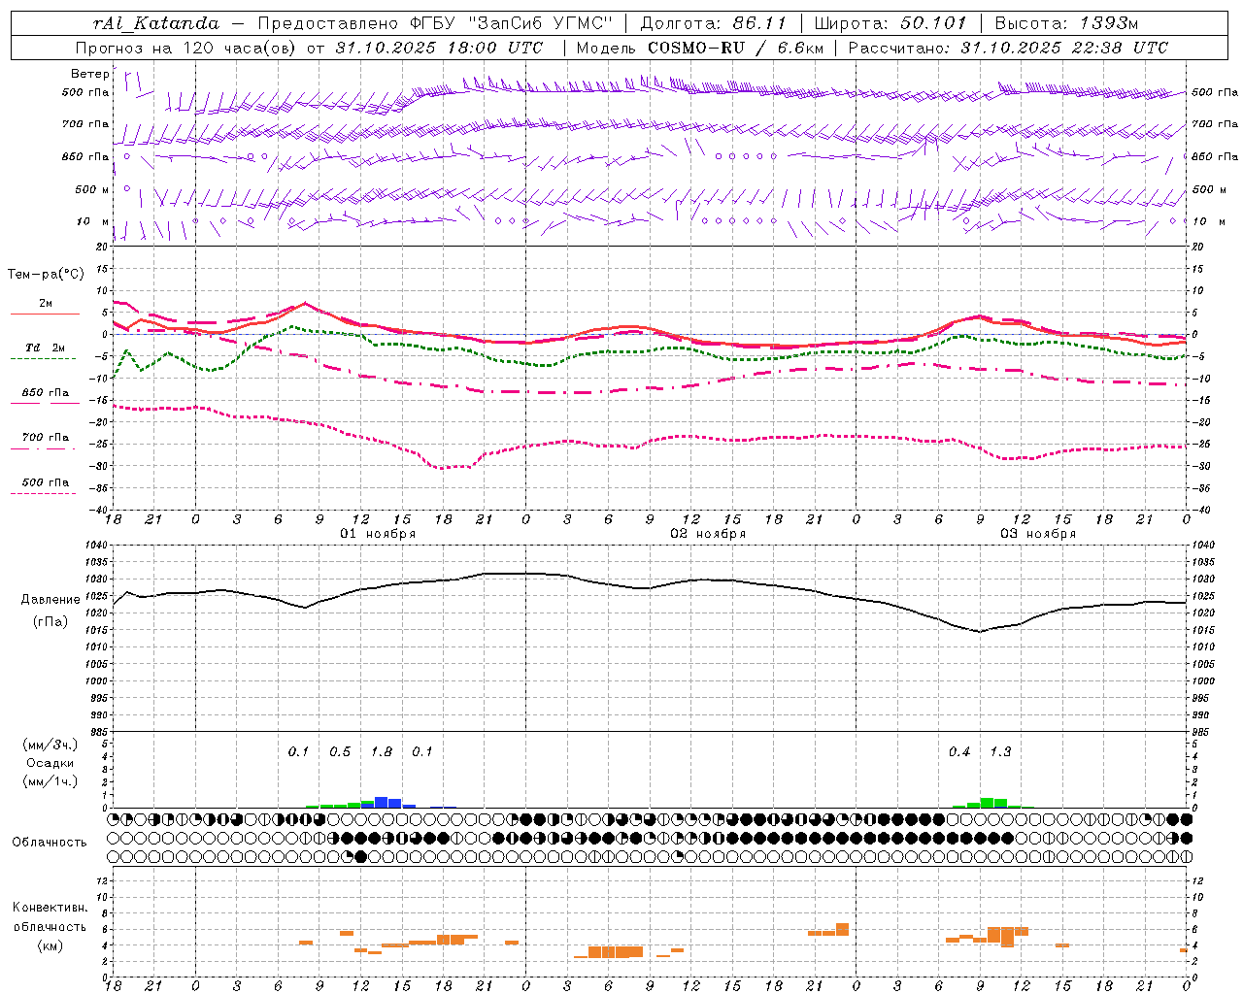This screenshot has height=994, width=1243.
Task: Select the date label 03 ноября
Action: click(x=1038, y=534)
